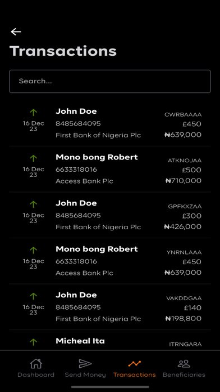Viewport: 220px width, 392px height.
Task: Select the ₦198,800 John Doe transaction
Action: coord(110,307)
